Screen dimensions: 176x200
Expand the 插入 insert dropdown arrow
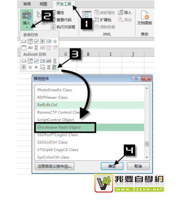[x=27, y=27]
